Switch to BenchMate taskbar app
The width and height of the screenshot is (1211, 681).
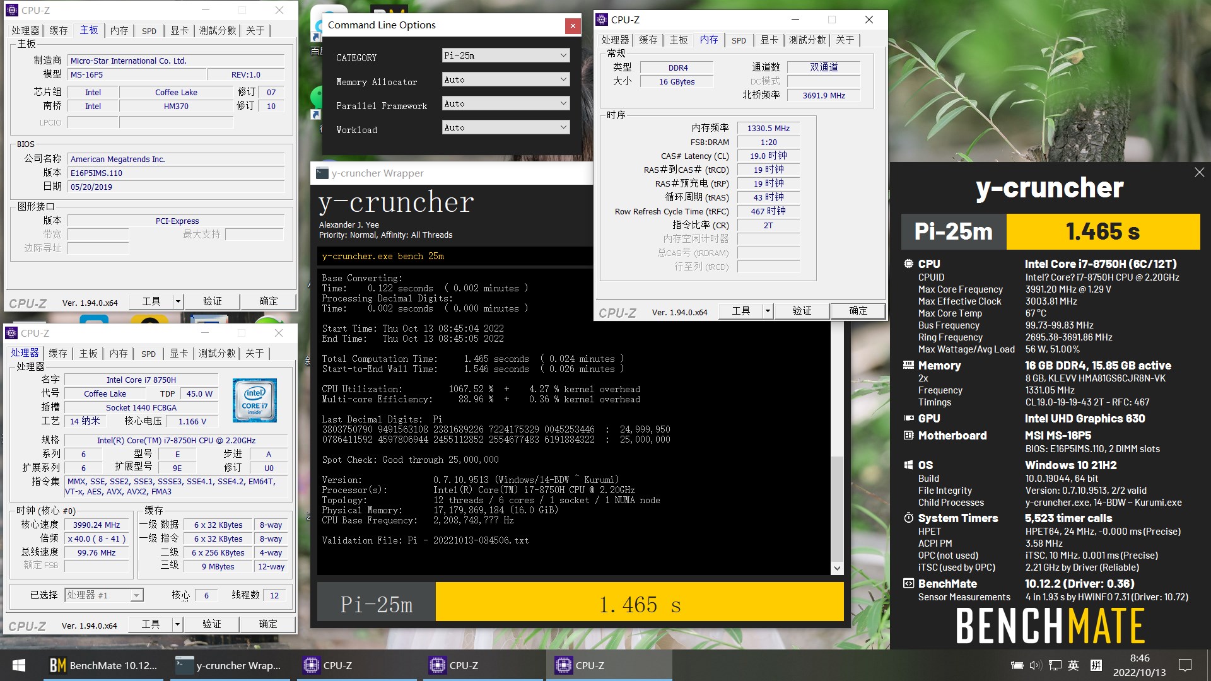click(x=104, y=665)
